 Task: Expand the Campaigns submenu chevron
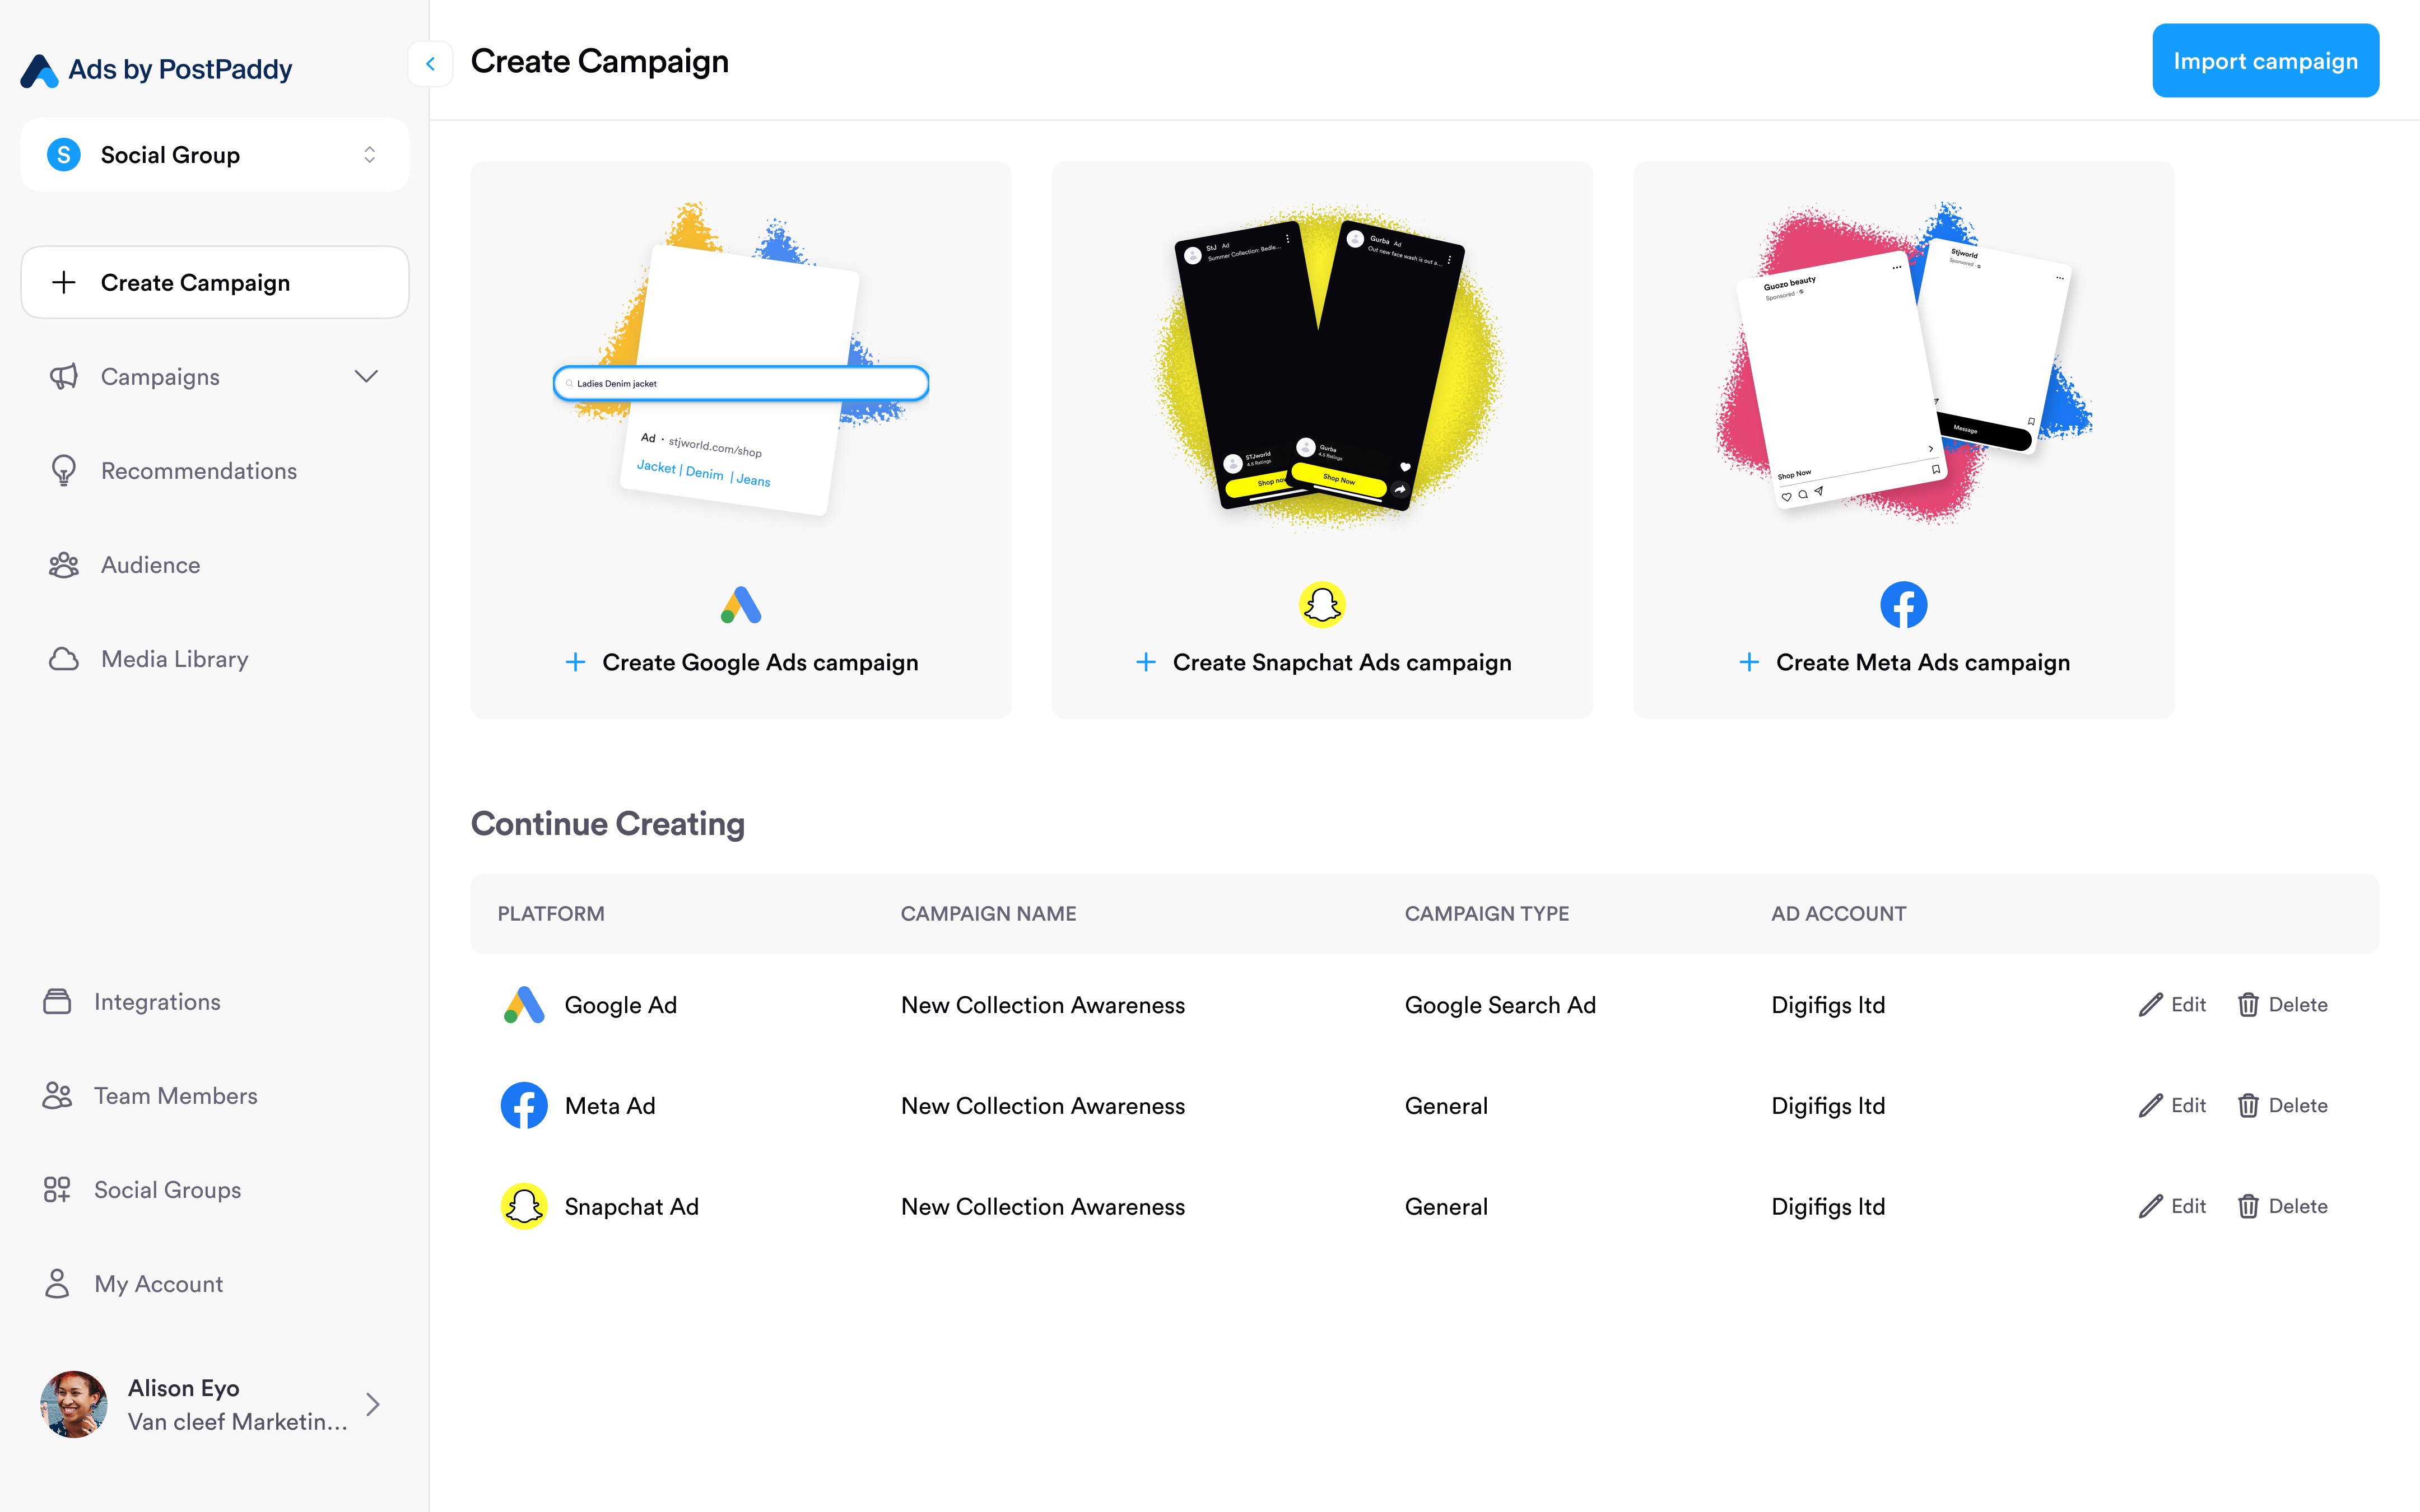pyautogui.click(x=366, y=377)
